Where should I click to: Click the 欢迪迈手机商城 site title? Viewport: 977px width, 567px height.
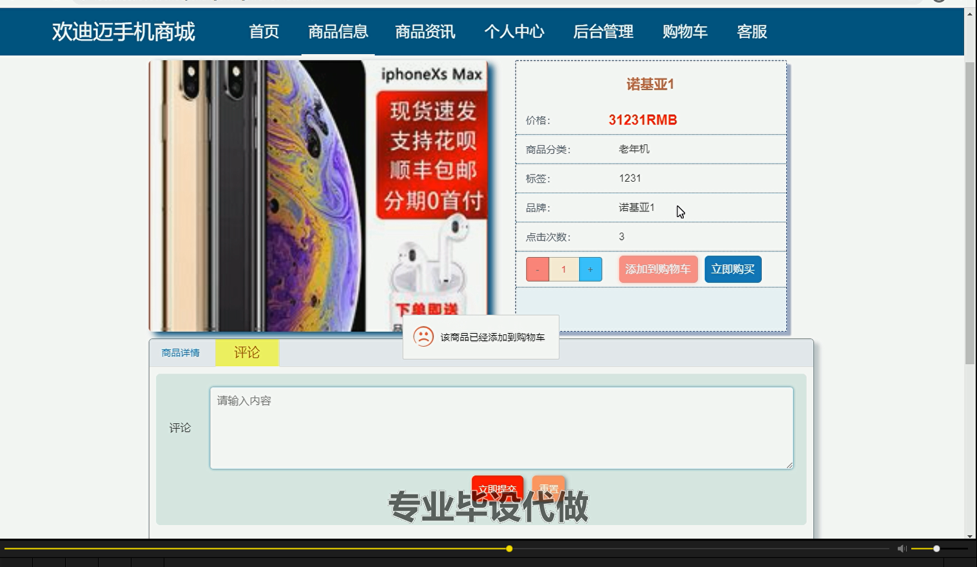pos(124,32)
